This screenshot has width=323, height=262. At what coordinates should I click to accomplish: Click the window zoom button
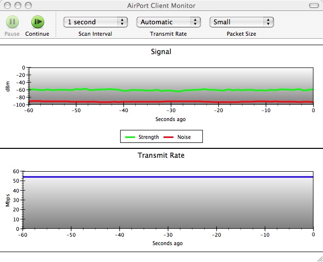pos(28,5)
